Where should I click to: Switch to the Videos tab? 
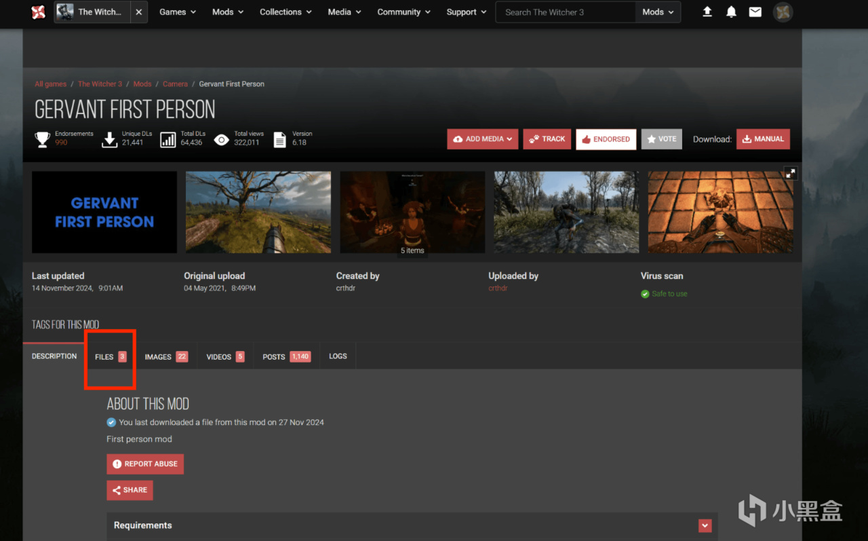(225, 356)
